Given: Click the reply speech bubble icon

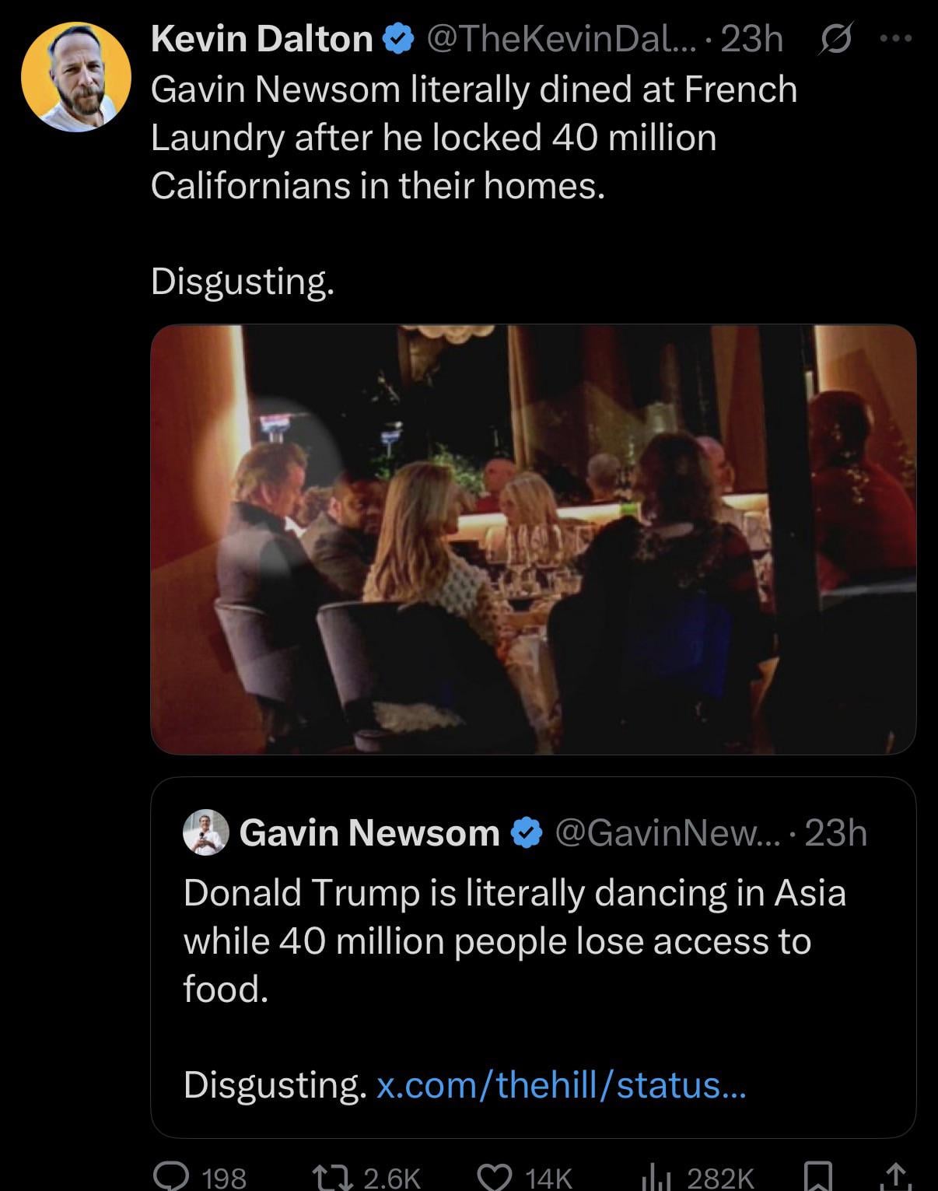Looking at the screenshot, I should [170, 1176].
